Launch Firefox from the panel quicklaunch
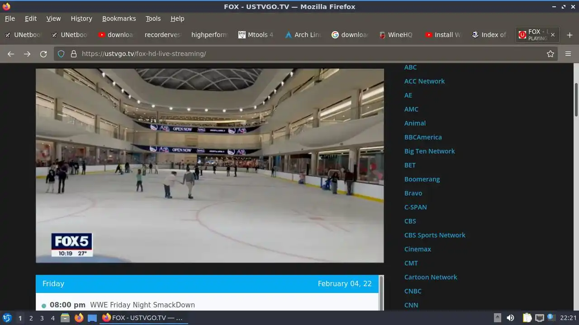The height and width of the screenshot is (325, 579). [x=79, y=318]
